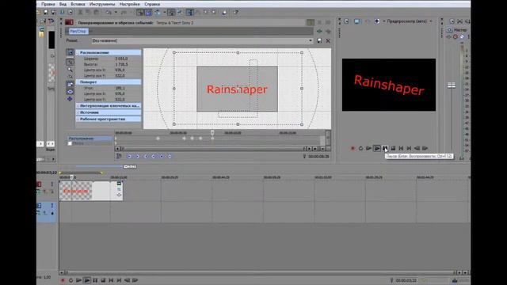Stop playback in main transport bar
The image size is (507, 285).
(x=103, y=280)
